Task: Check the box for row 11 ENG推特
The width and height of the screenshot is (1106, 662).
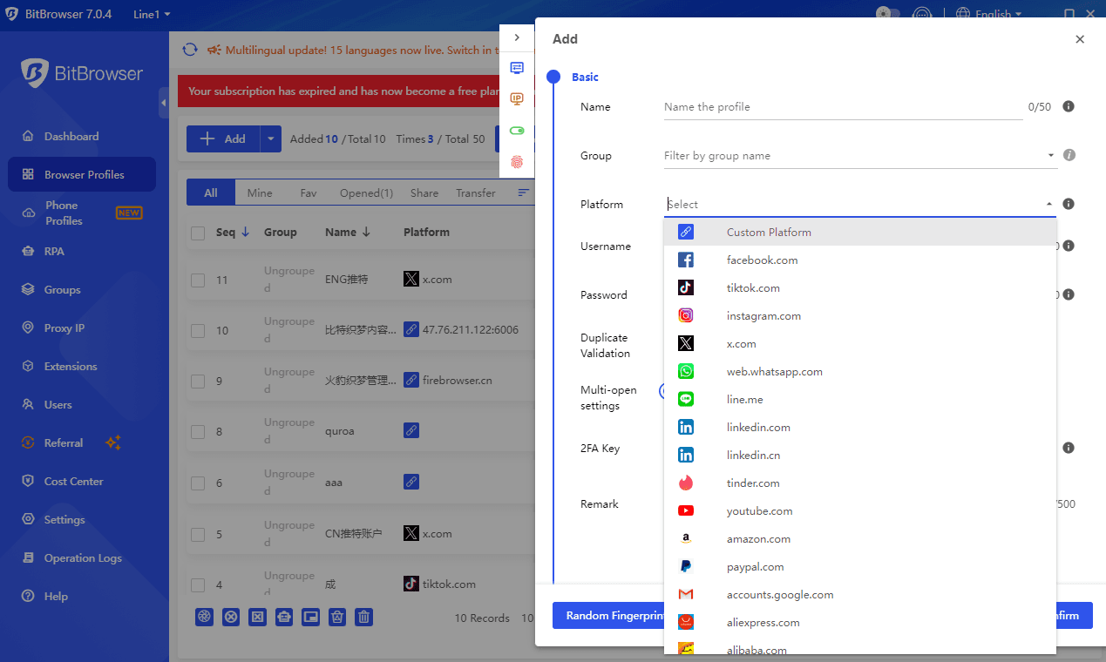Action: (x=198, y=280)
